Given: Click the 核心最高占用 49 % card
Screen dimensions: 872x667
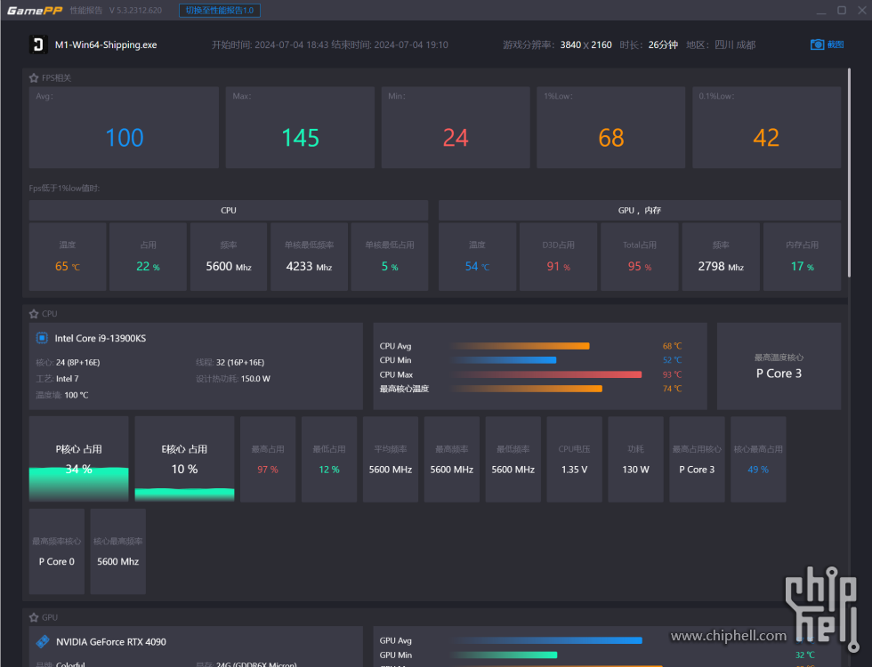Looking at the screenshot, I should click(x=758, y=459).
